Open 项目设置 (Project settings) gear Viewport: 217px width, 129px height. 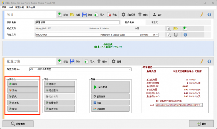[129, 15]
